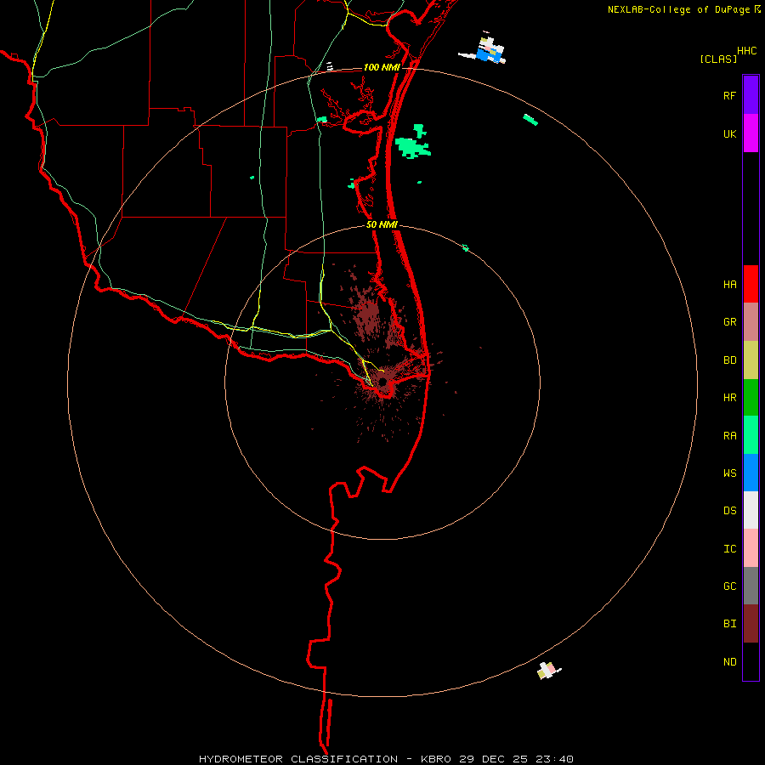Click the BD legend label

tap(729, 360)
